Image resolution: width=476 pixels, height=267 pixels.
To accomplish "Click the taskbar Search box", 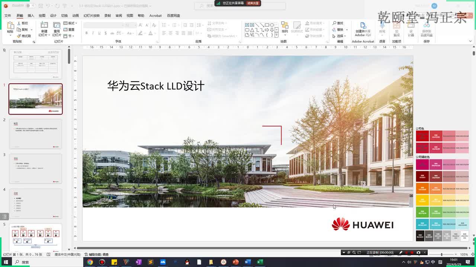I will (46, 262).
